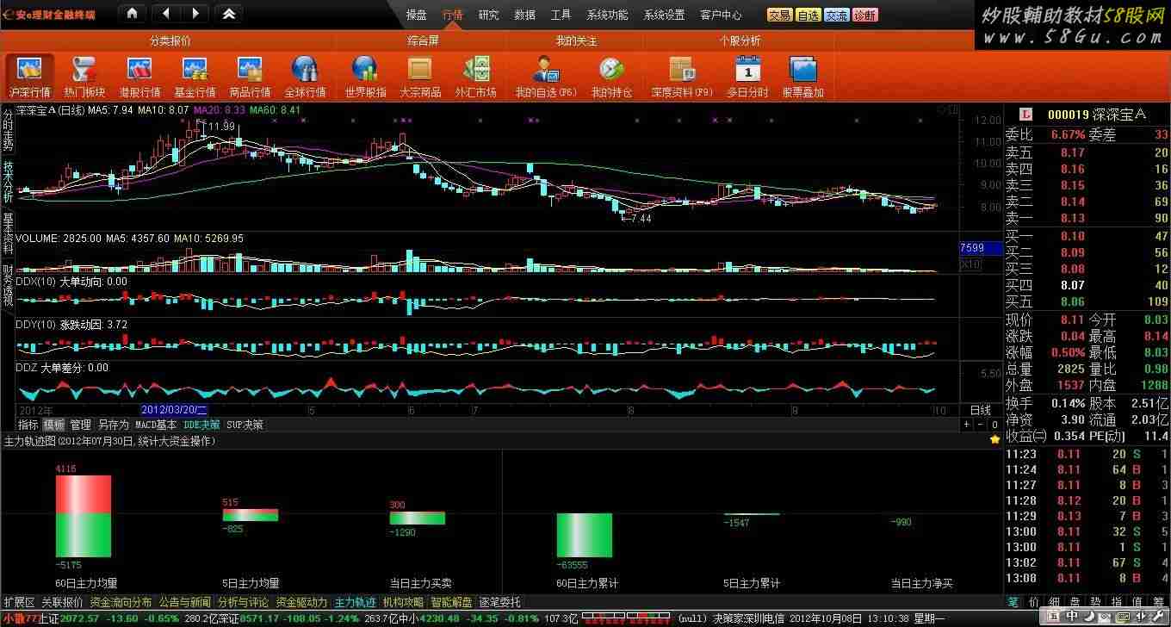Open 沪深行情 market quotes icon
The image size is (1171, 627).
[x=29, y=76]
